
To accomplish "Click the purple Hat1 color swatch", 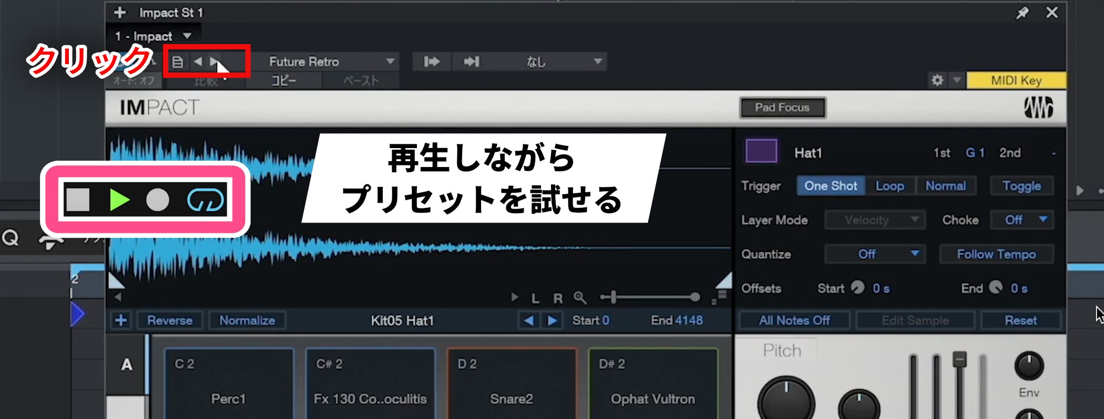I will 761,152.
